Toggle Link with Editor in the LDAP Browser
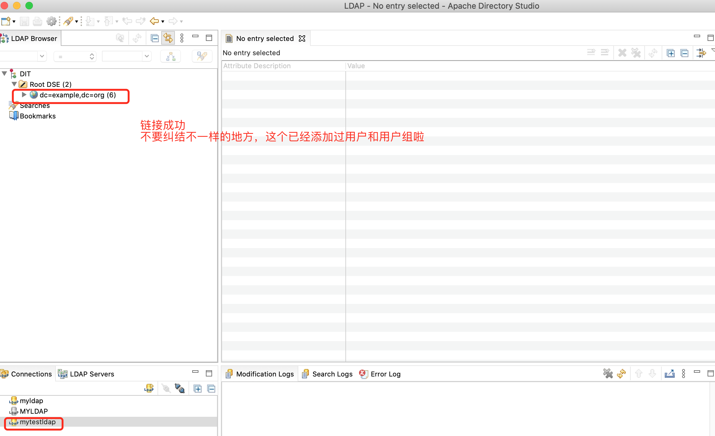715x436 pixels. pos(168,38)
